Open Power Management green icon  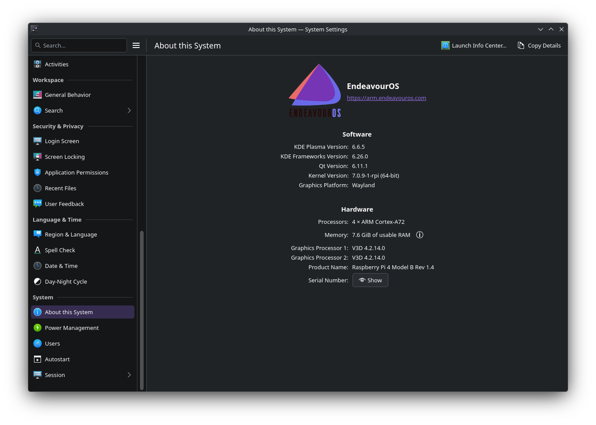click(38, 328)
